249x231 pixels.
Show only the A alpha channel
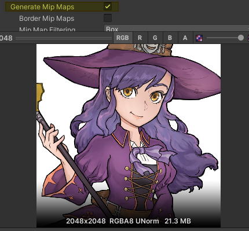click(x=185, y=38)
